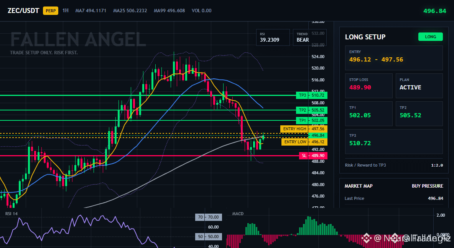Click the PERP badge next to ZEC/USDT
This screenshot has width=454, height=248.
pyautogui.click(x=51, y=11)
